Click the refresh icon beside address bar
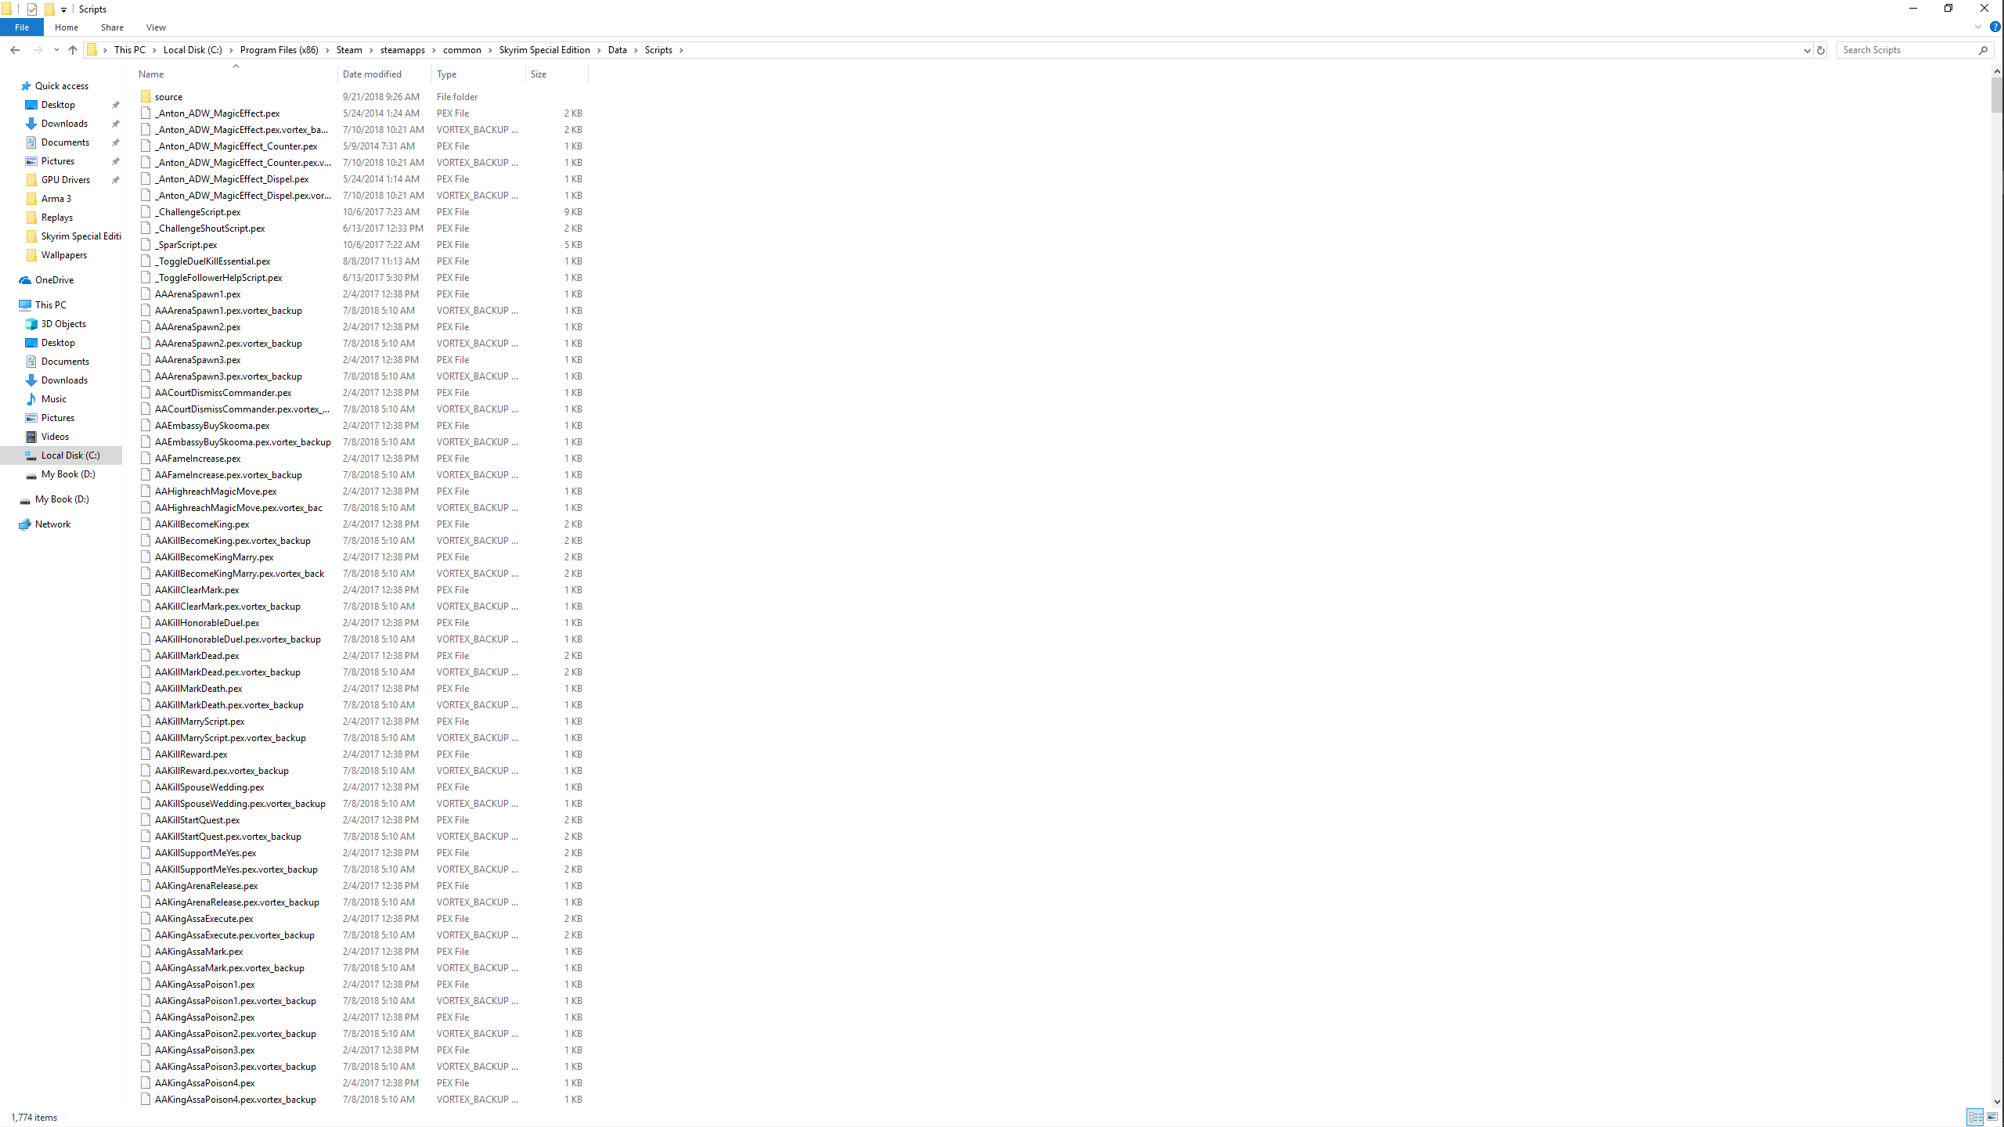This screenshot has width=2004, height=1127. [1820, 50]
